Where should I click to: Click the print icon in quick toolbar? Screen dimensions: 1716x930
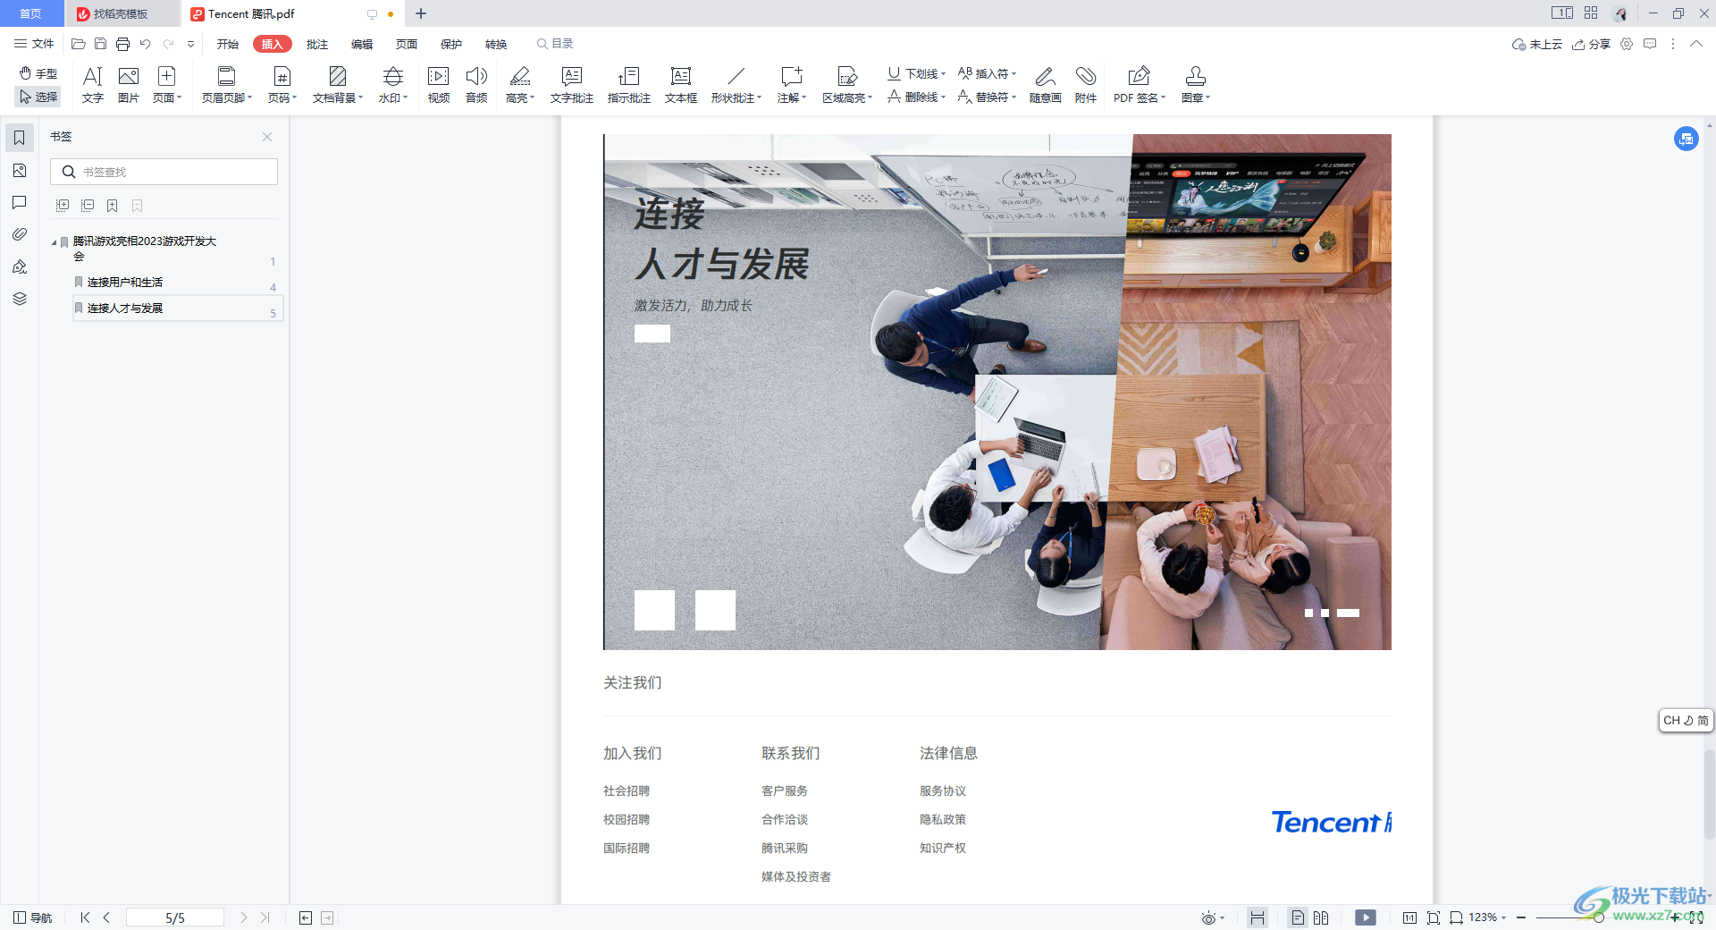coord(122,44)
